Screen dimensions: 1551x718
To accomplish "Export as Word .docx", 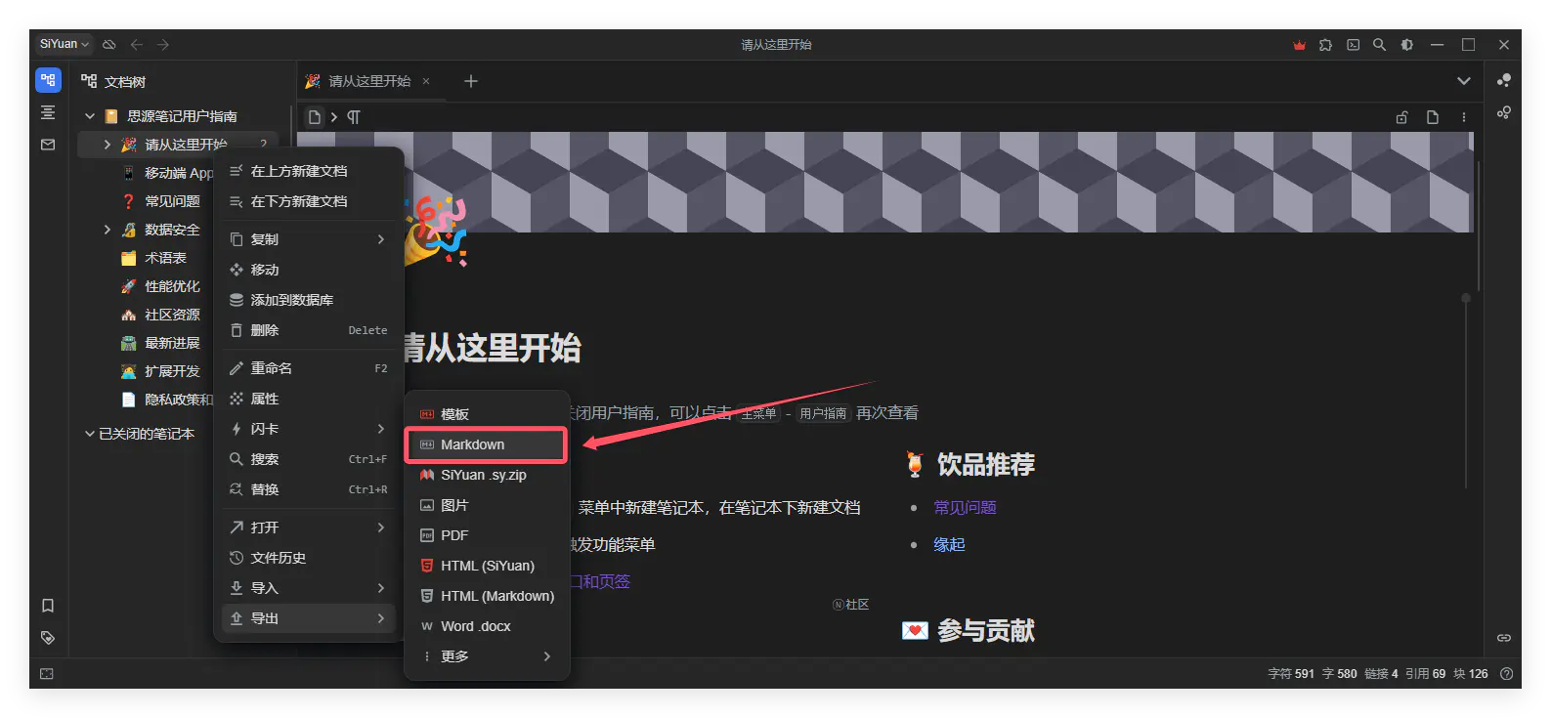I will (x=487, y=626).
